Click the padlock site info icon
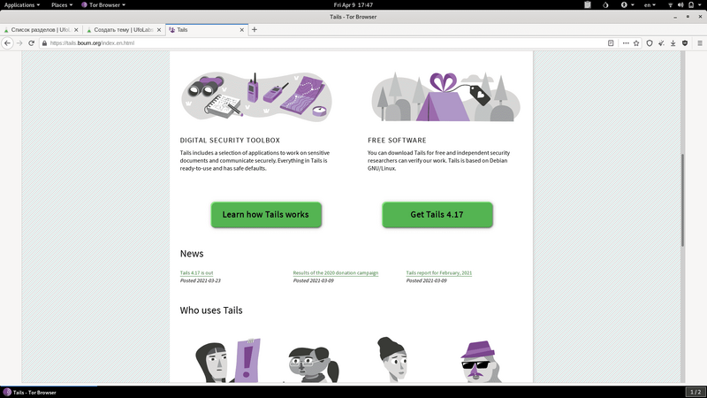This screenshot has height=398, width=707. tap(44, 42)
